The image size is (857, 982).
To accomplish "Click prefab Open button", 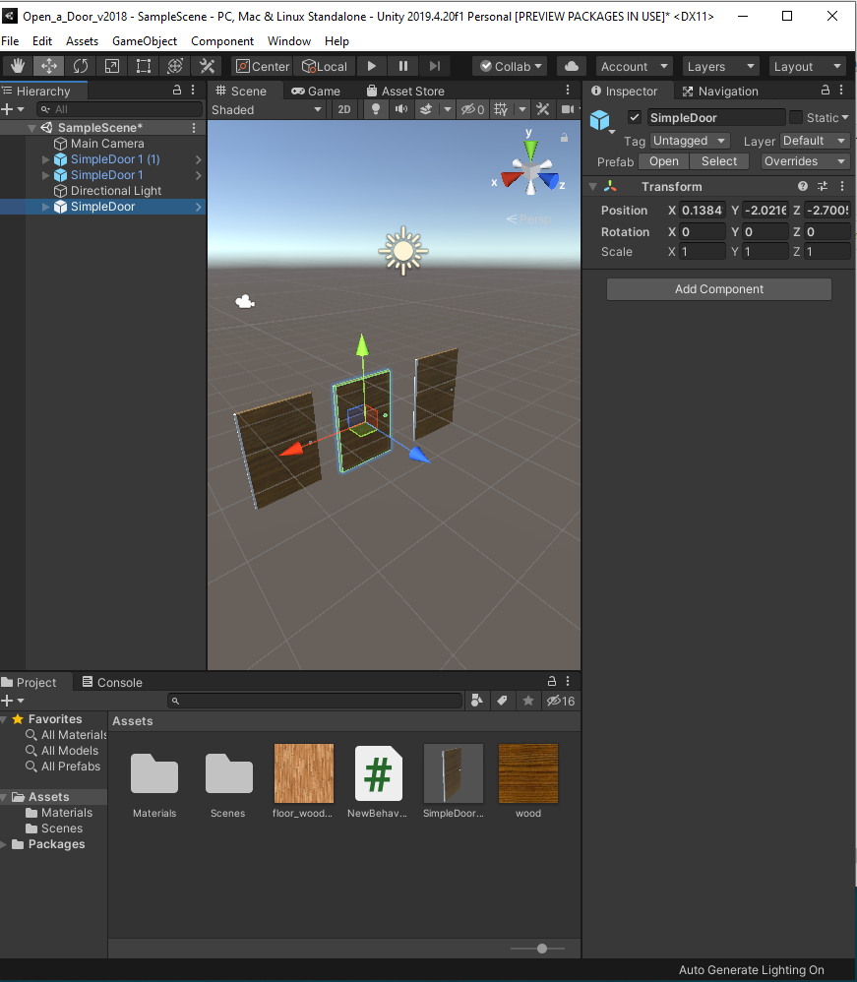I will (x=663, y=161).
